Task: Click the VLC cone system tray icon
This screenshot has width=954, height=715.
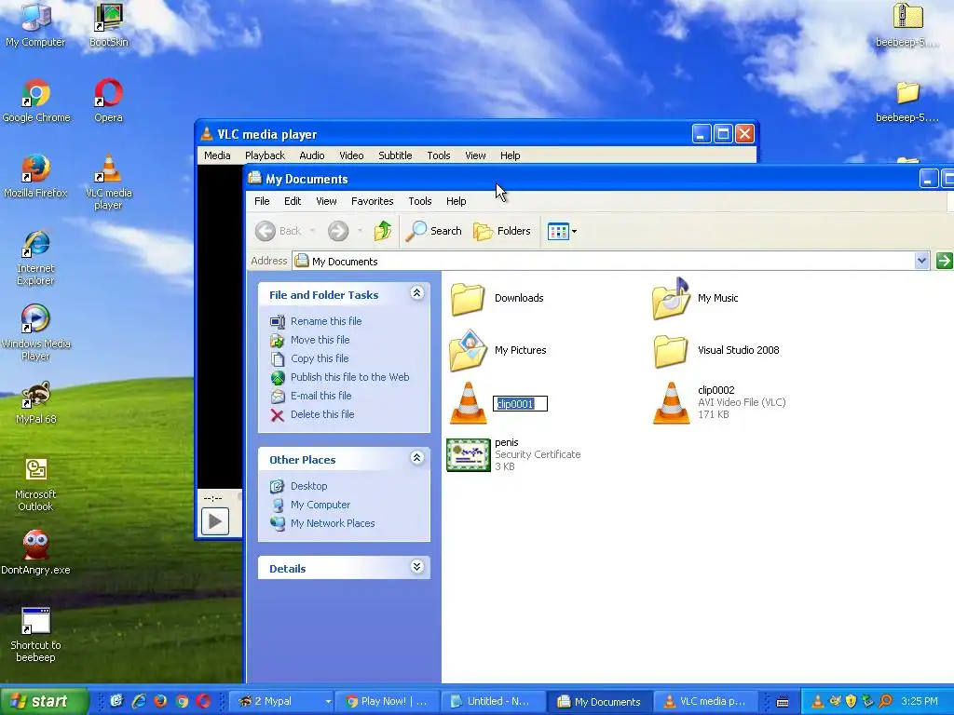Action: 818,701
